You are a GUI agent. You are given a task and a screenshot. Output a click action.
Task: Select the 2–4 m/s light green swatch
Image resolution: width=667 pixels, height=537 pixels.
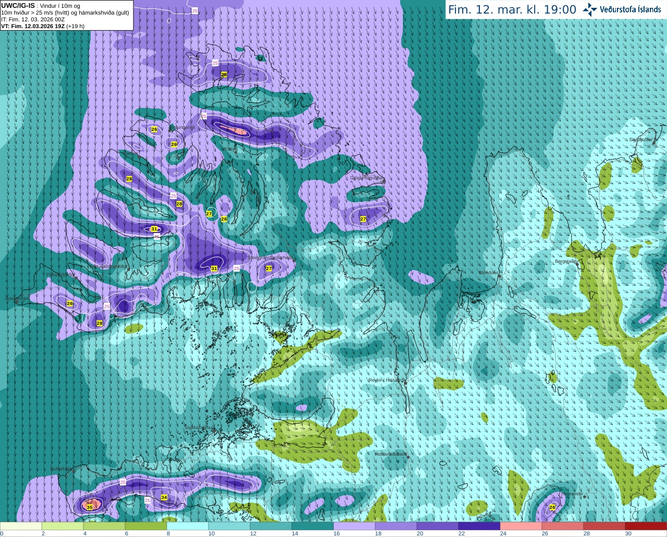pyautogui.click(x=63, y=526)
